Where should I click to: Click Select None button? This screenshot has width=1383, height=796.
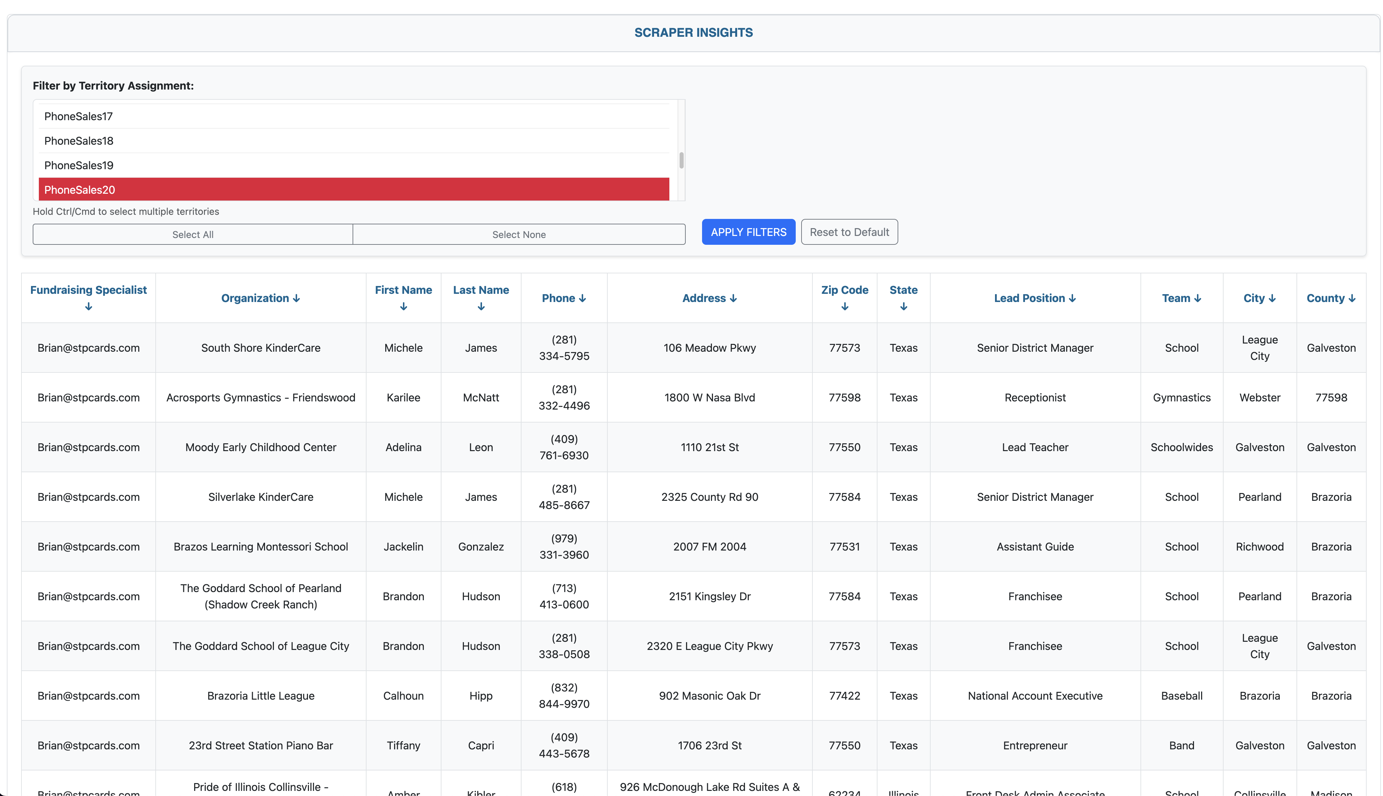coord(518,235)
